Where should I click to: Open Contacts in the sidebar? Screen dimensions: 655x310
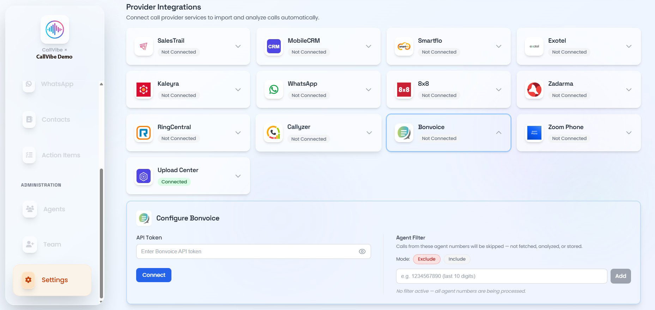coord(52,120)
